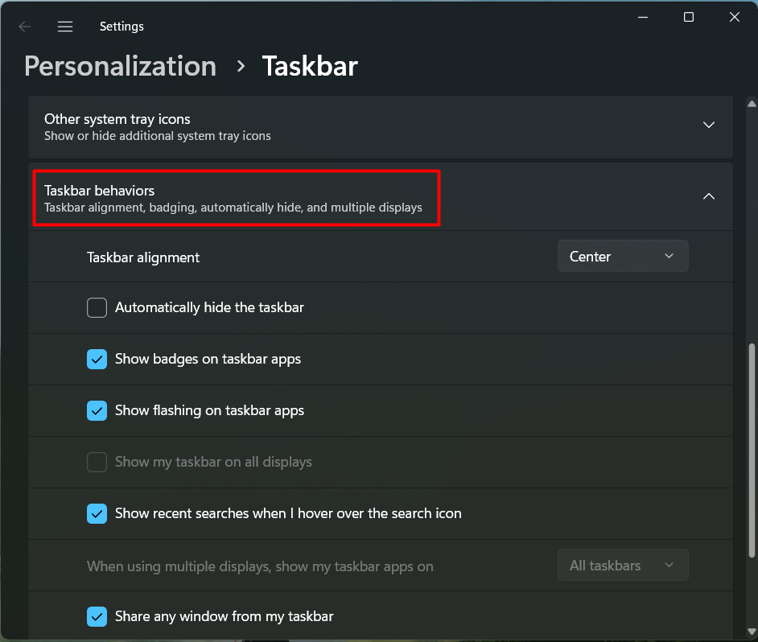Toggle Share any window from my taskbar
758x642 pixels.
pyautogui.click(x=97, y=616)
